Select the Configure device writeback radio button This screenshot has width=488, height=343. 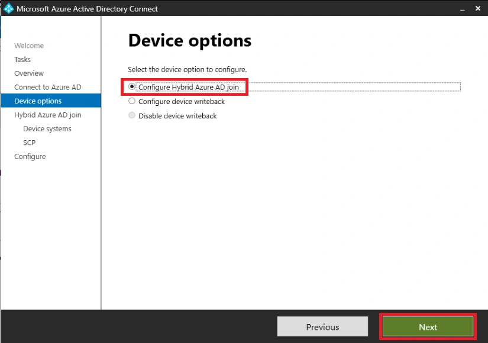(x=132, y=101)
